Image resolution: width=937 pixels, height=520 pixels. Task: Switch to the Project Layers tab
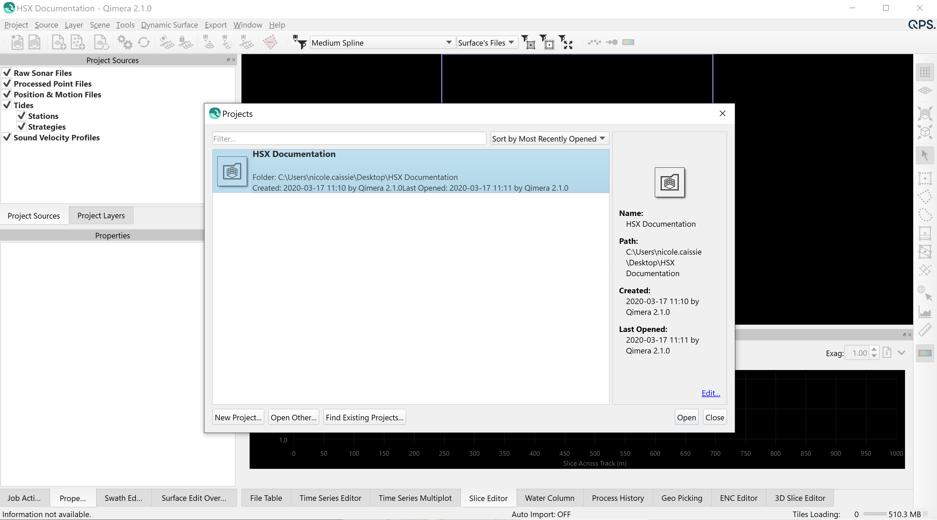click(x=101, y=215)
